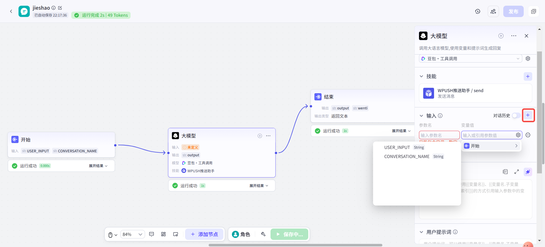The image size is (545, 247).
Task: Open the parameter value settings gear
Action: click(x=518, y=135)
